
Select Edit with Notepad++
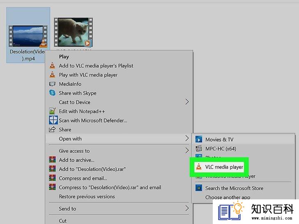(82, 111)
